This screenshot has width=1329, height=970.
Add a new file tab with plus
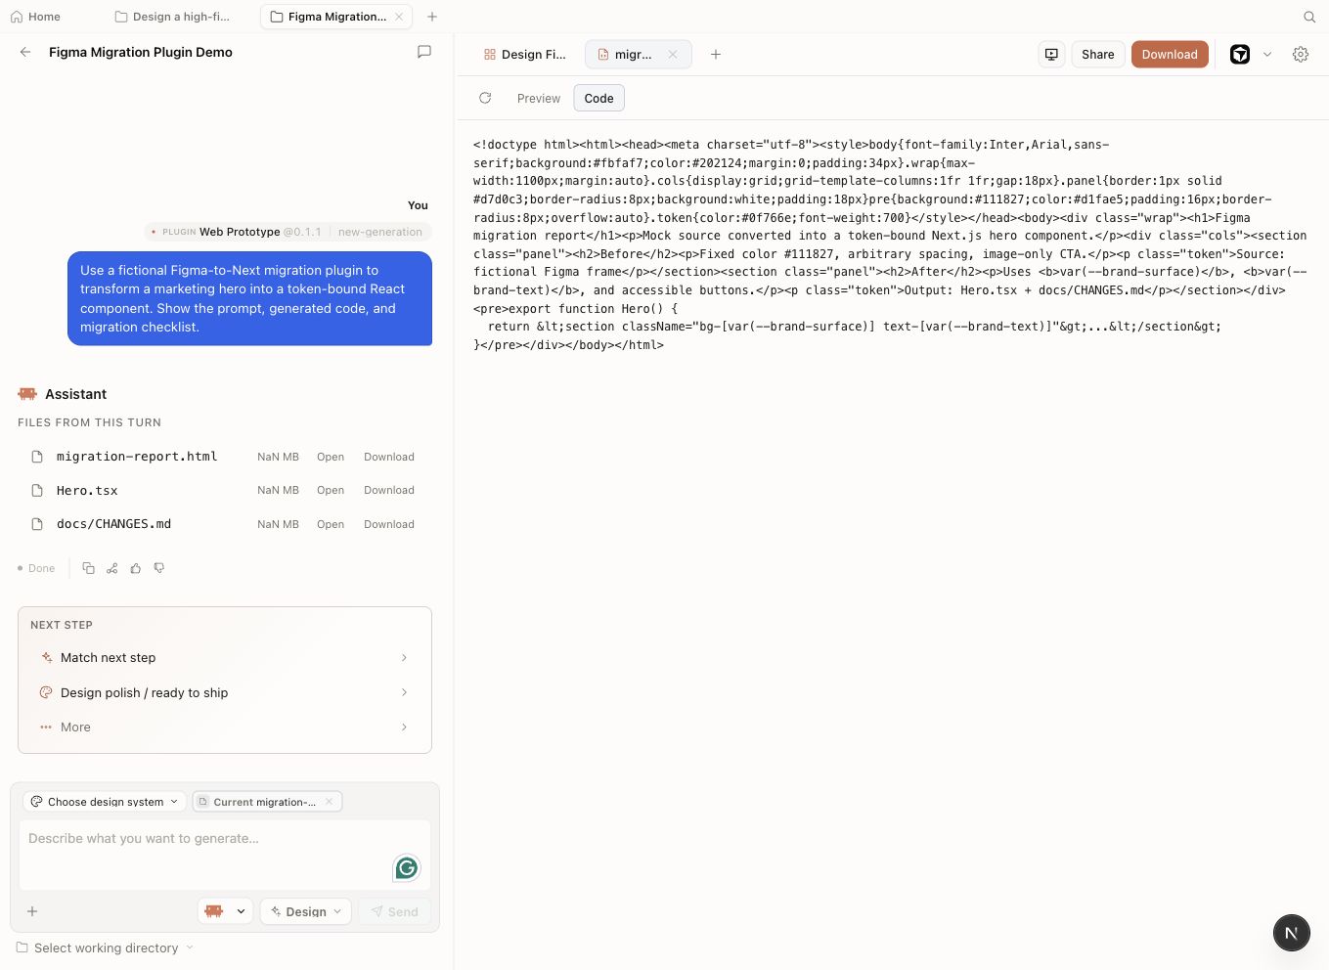click(x=716, y=55)
